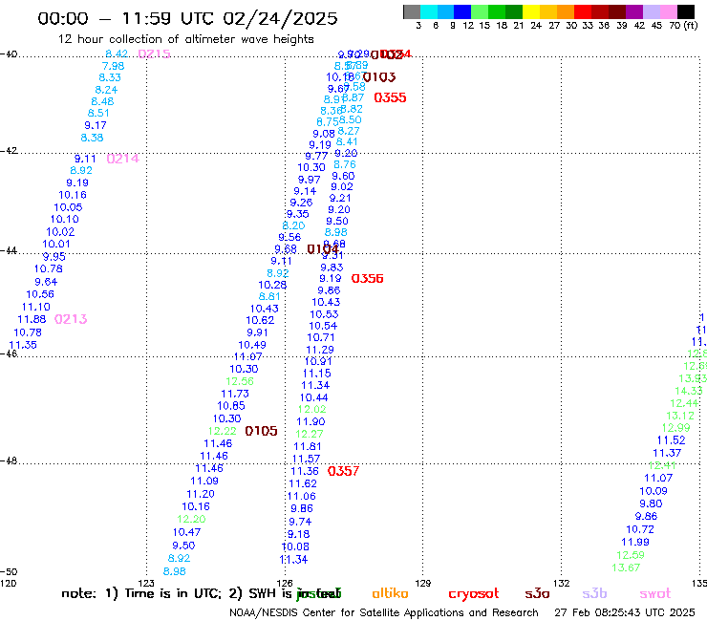
Task: Click the wave height value 11.73
Action: pos(235,394)
